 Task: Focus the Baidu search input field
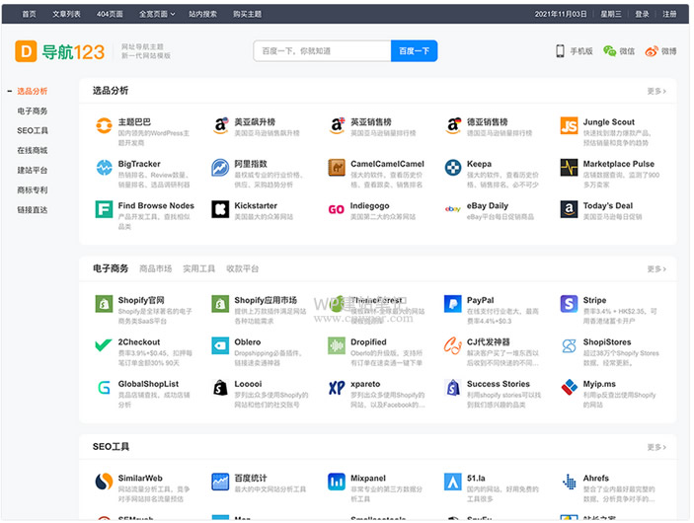point(322,51)
